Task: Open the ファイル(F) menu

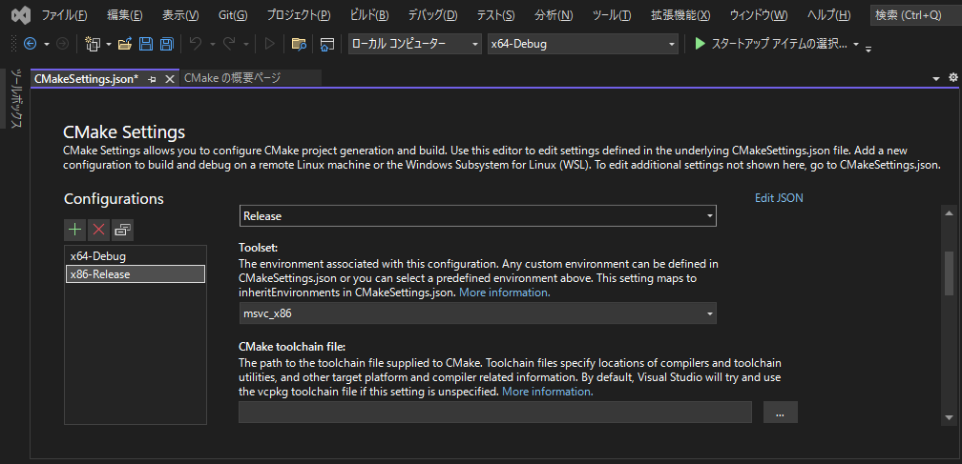Action: 64,15
